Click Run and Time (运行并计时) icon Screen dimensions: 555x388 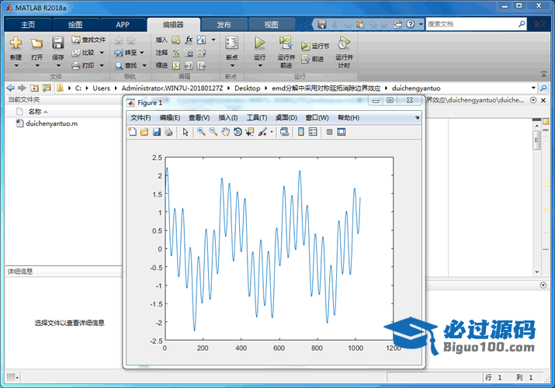click(344, 43)
